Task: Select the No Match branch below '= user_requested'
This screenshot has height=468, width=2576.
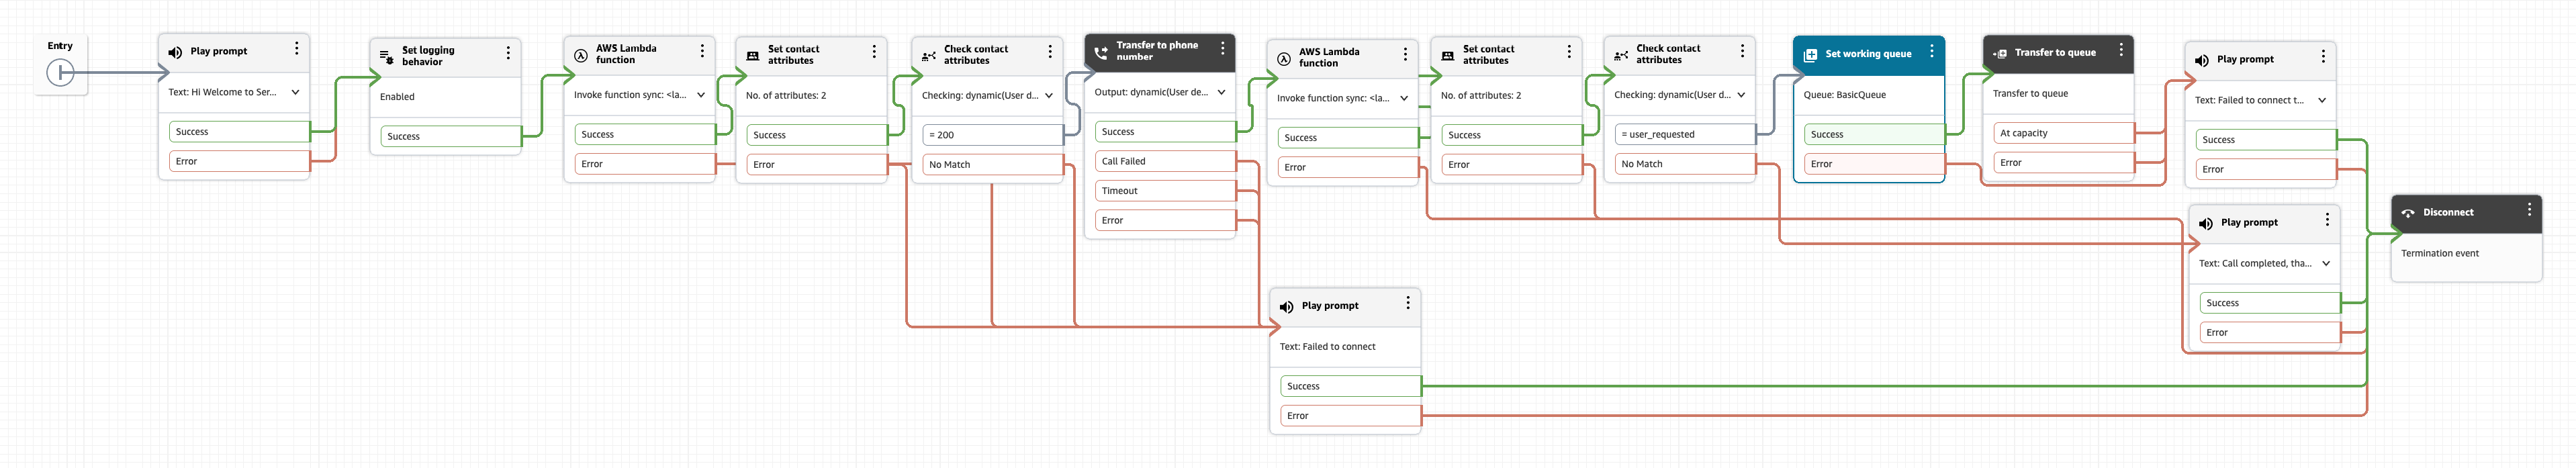Action: pos(1685,164)
